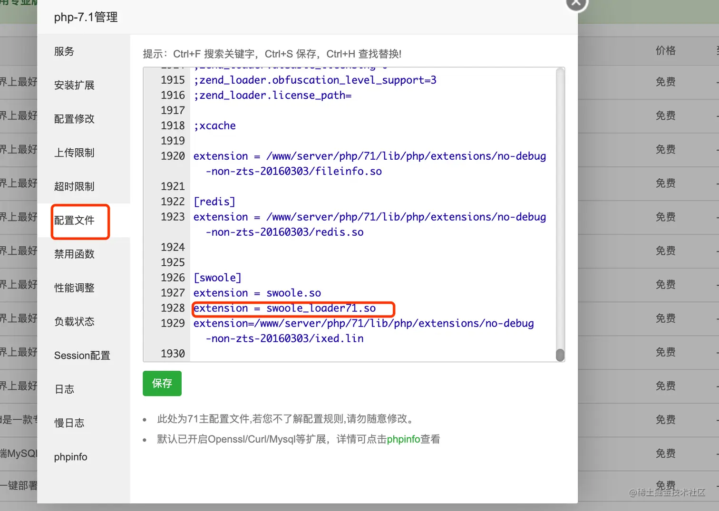Viewport: 719px width, 511px height.
Task: Show the 禁用函数 panel
Action: point(74,254)
